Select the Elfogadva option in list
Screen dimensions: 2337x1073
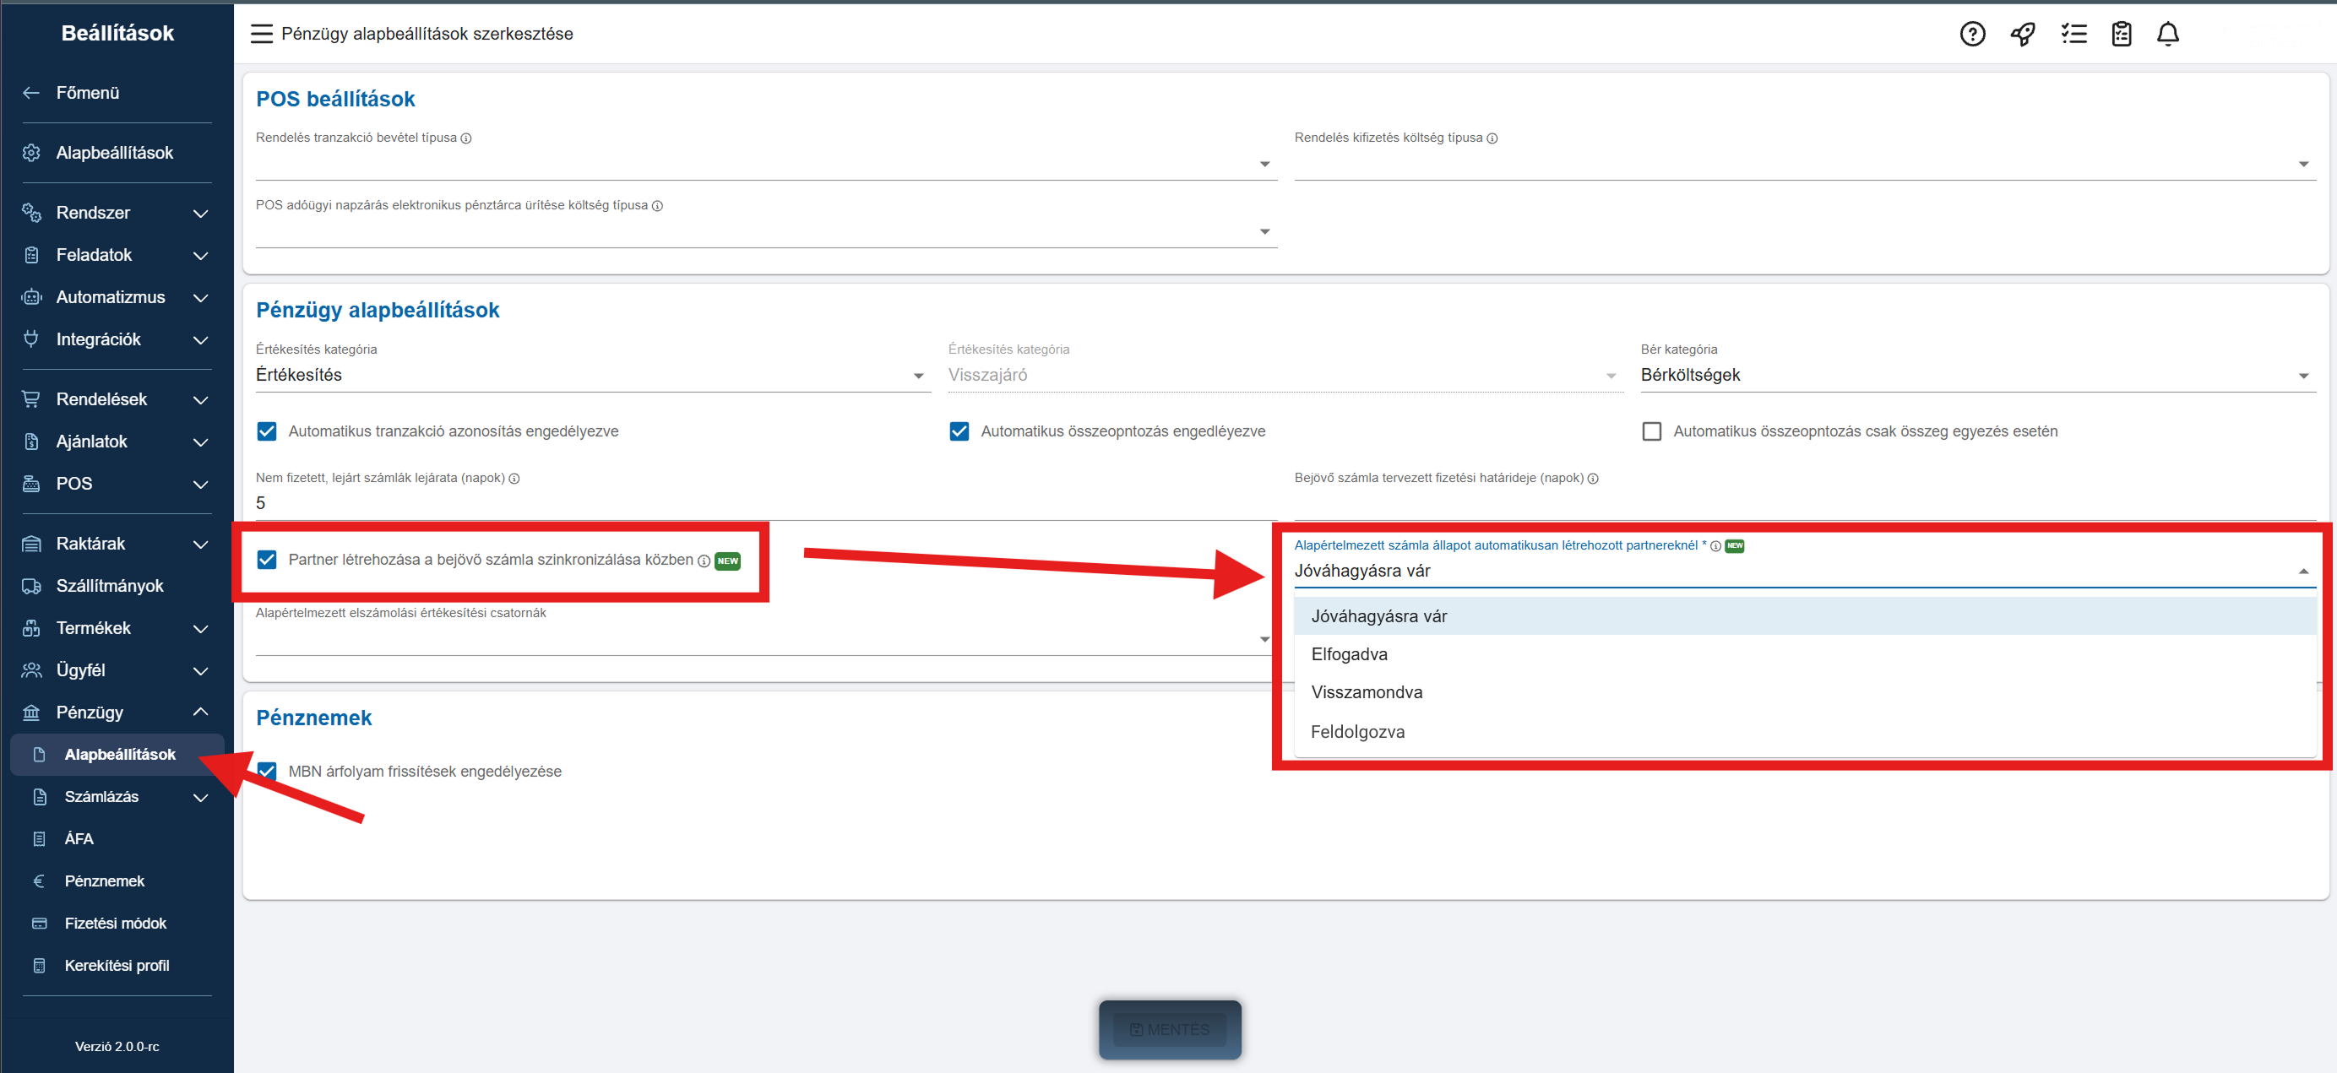pyautogui.click(x=1349, y=654)
